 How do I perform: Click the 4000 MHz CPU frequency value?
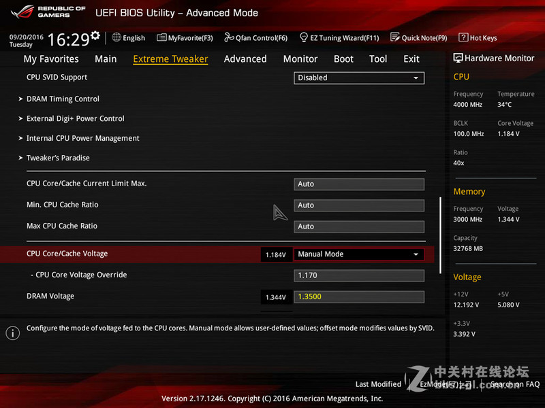click(467, 105)
